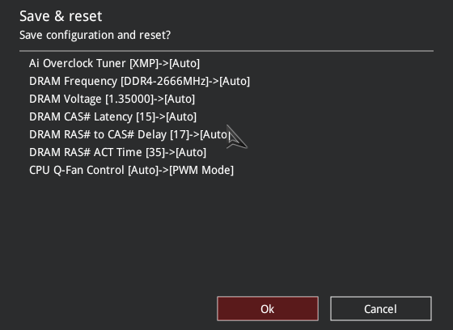Image resolution: width=453 pixels, height=330 pixels.
Task: Click the 'Save configuration and reset?' prompt text
Action: [x=95, y=35]
